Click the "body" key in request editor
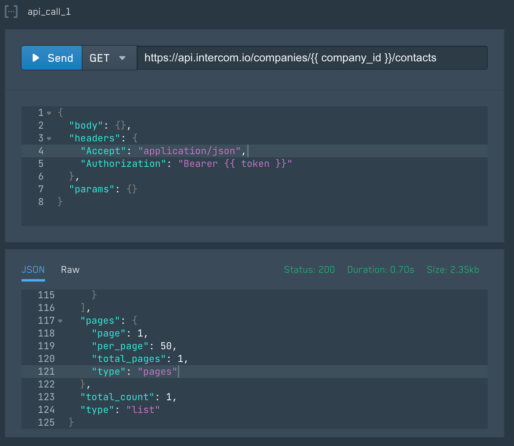 86,125
